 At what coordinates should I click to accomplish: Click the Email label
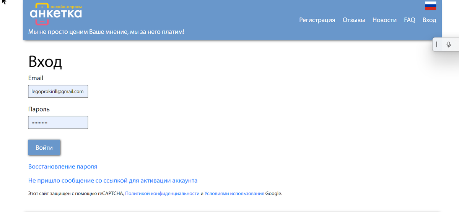[36, 78]
